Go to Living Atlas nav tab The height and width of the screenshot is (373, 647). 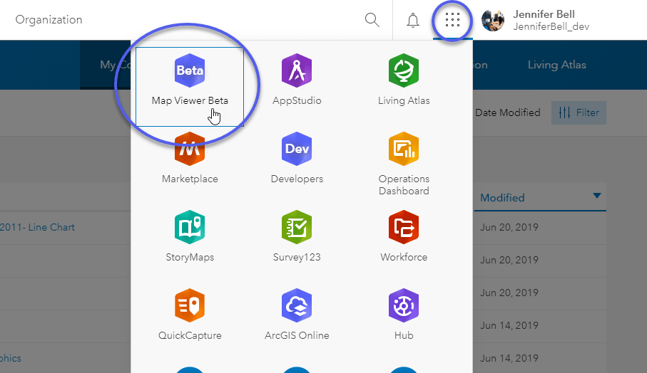pos(556,65)
